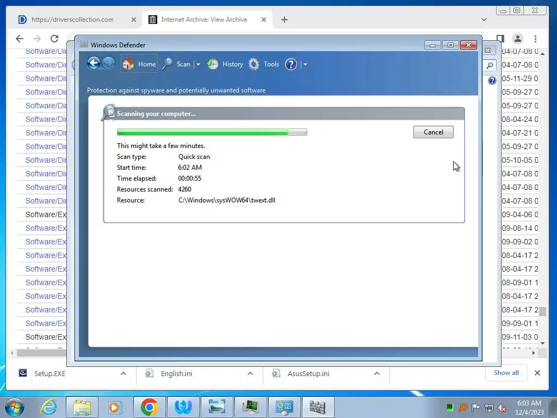The width and height of the screenshot is (557, 418).
Task: Click the network tray icon
Action: coord(489,408)
